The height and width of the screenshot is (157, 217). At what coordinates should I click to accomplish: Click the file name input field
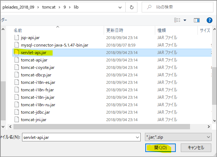point(81,137)
